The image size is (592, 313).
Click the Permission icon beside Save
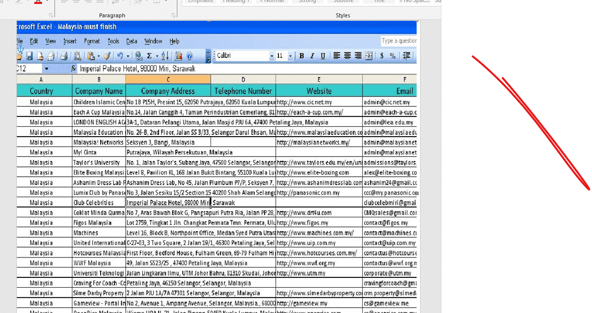(x=40, y=56)
